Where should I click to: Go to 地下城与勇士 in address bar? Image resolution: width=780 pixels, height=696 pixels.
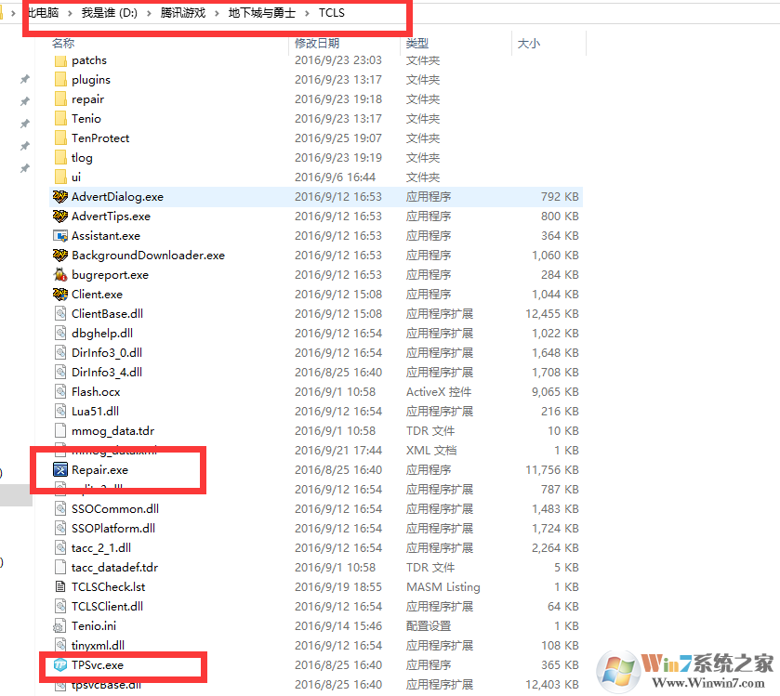tap(261, 13)
